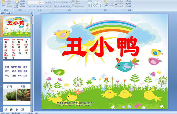Toggle Text Shadow (S) formatting
177x114 pixels.
[40, 7]
